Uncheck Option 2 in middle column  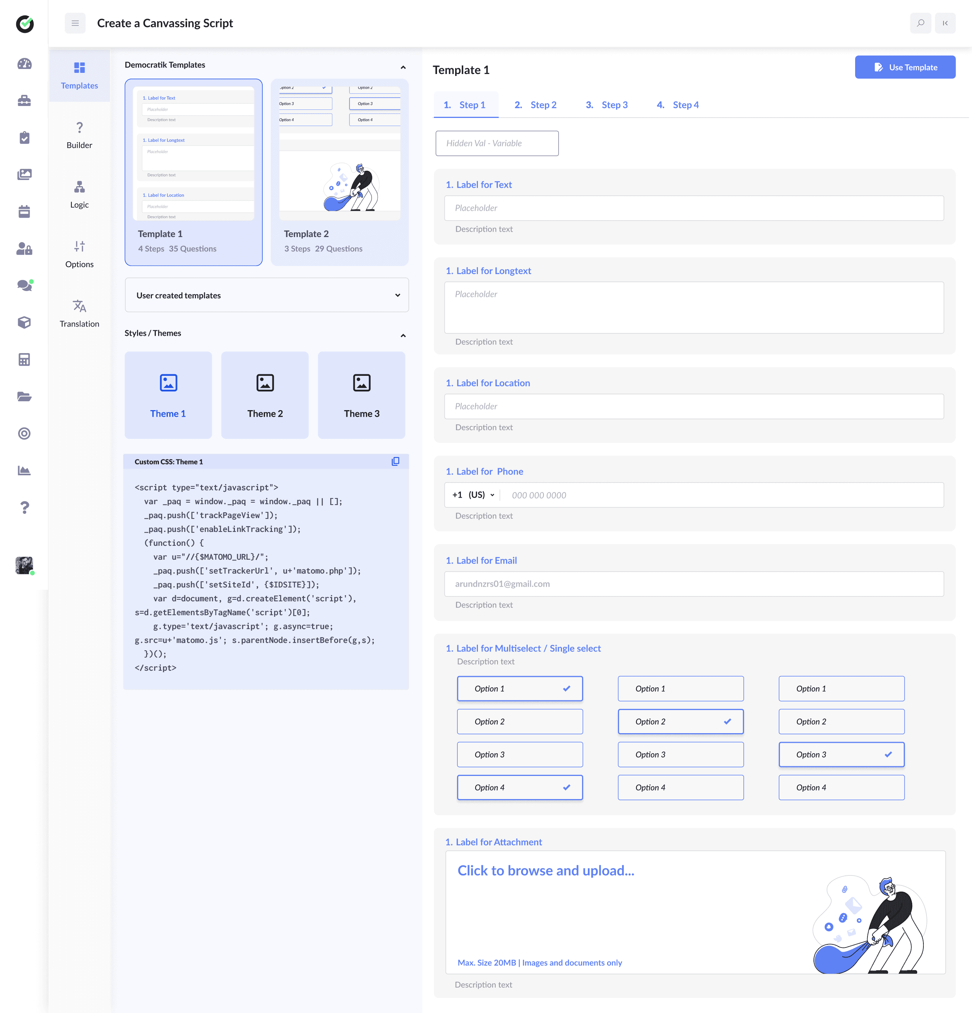(x=681, y=722)
